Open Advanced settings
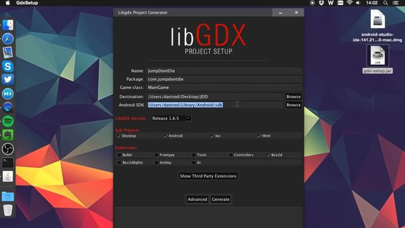This screenshot has height=228, width=405. [x=197, y=199]
